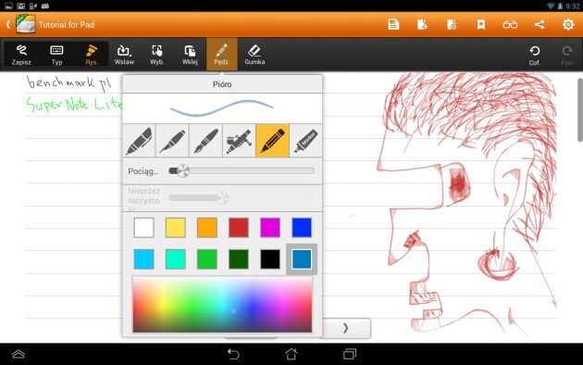Activate the Wyb. selection tool
This screenshot has width=583, height=365.
tap(157, 55)
